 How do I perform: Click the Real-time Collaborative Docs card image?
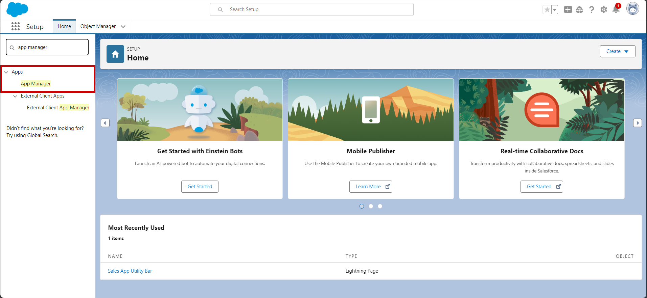[542, 110]
